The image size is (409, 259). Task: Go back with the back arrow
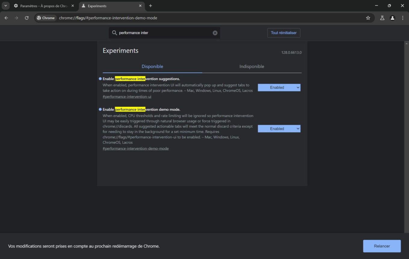6,18
